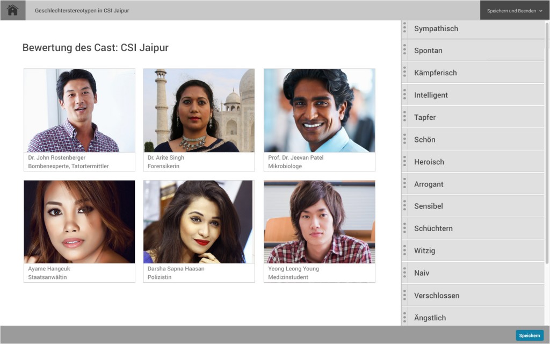
Task: Grab the drag handle of Schön
Action: (x=404, y=139)
